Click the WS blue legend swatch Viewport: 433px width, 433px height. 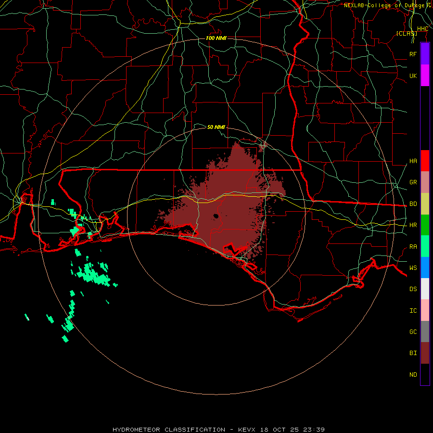point(425,267)
